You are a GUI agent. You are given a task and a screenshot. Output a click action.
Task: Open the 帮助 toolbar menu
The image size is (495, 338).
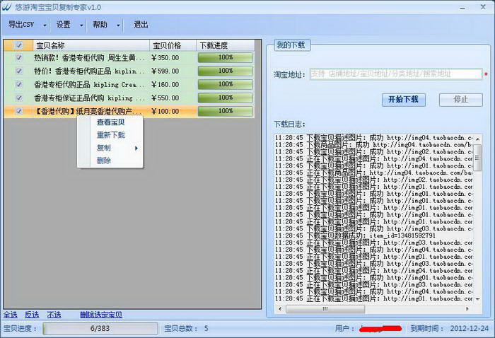pyautogui.click(x=100, y=25)
